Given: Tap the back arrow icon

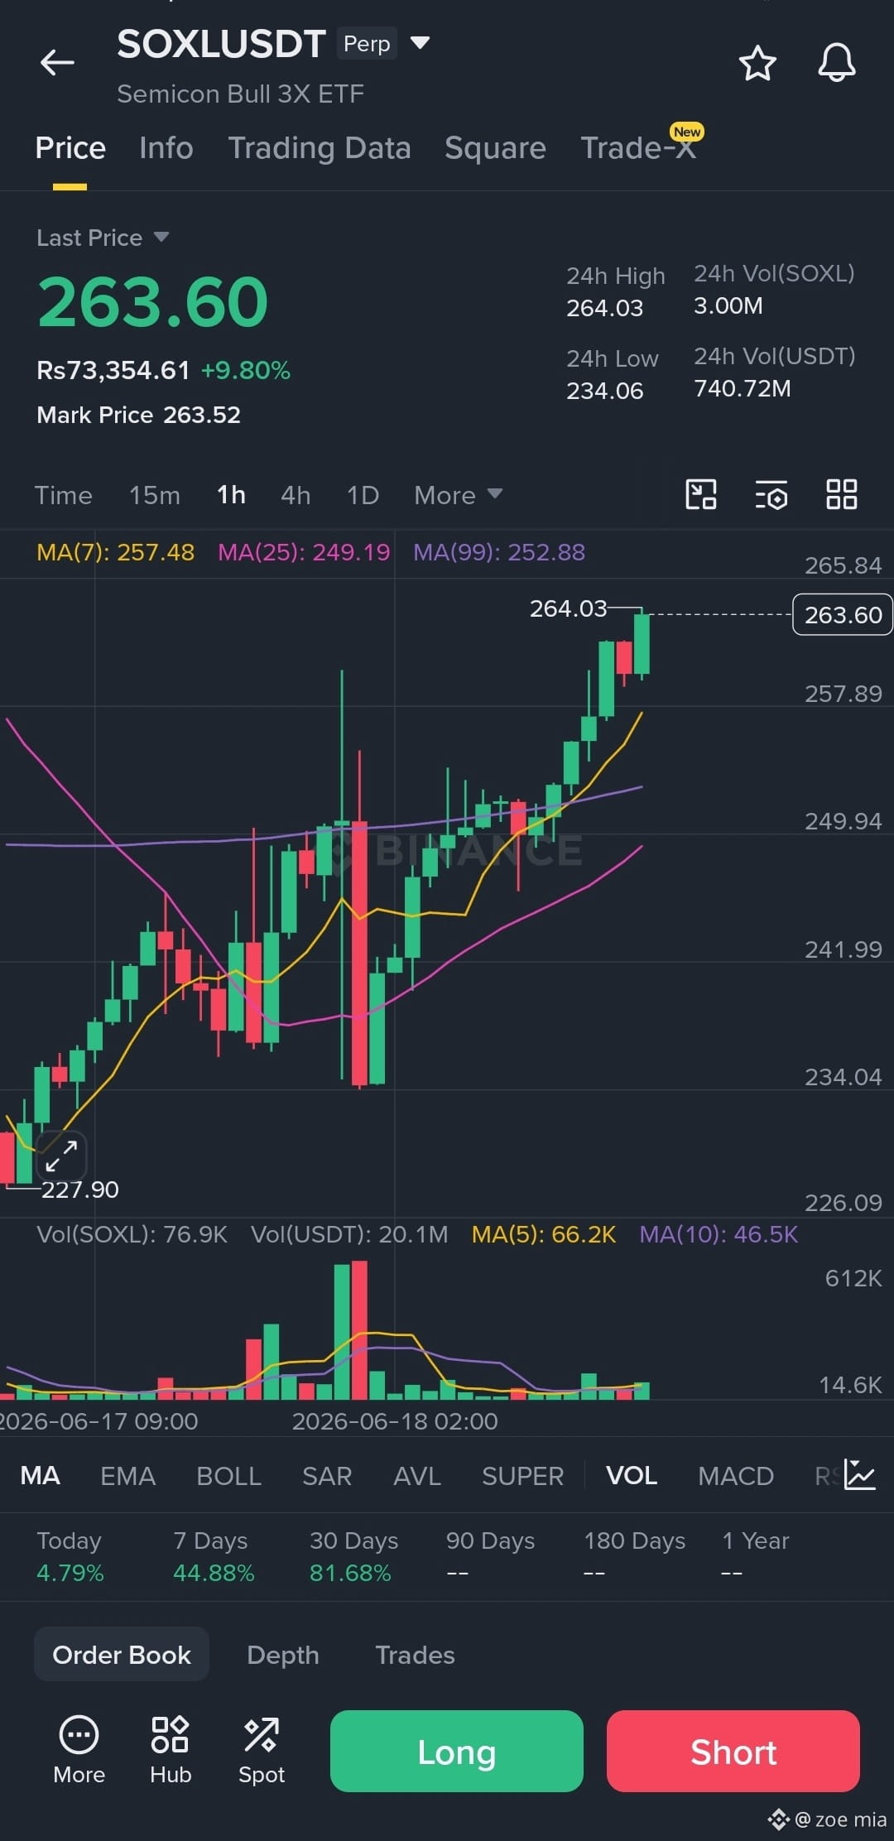Looking at the screenshot, I should [x=57, y=62].
